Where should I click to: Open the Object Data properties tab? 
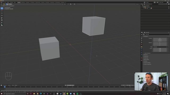click(142, 56)
